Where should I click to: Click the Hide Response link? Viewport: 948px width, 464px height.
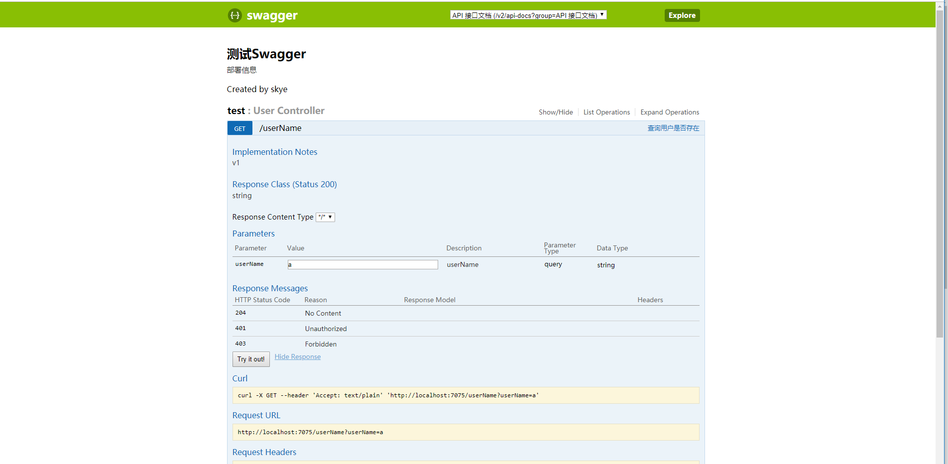pos(298,356)
